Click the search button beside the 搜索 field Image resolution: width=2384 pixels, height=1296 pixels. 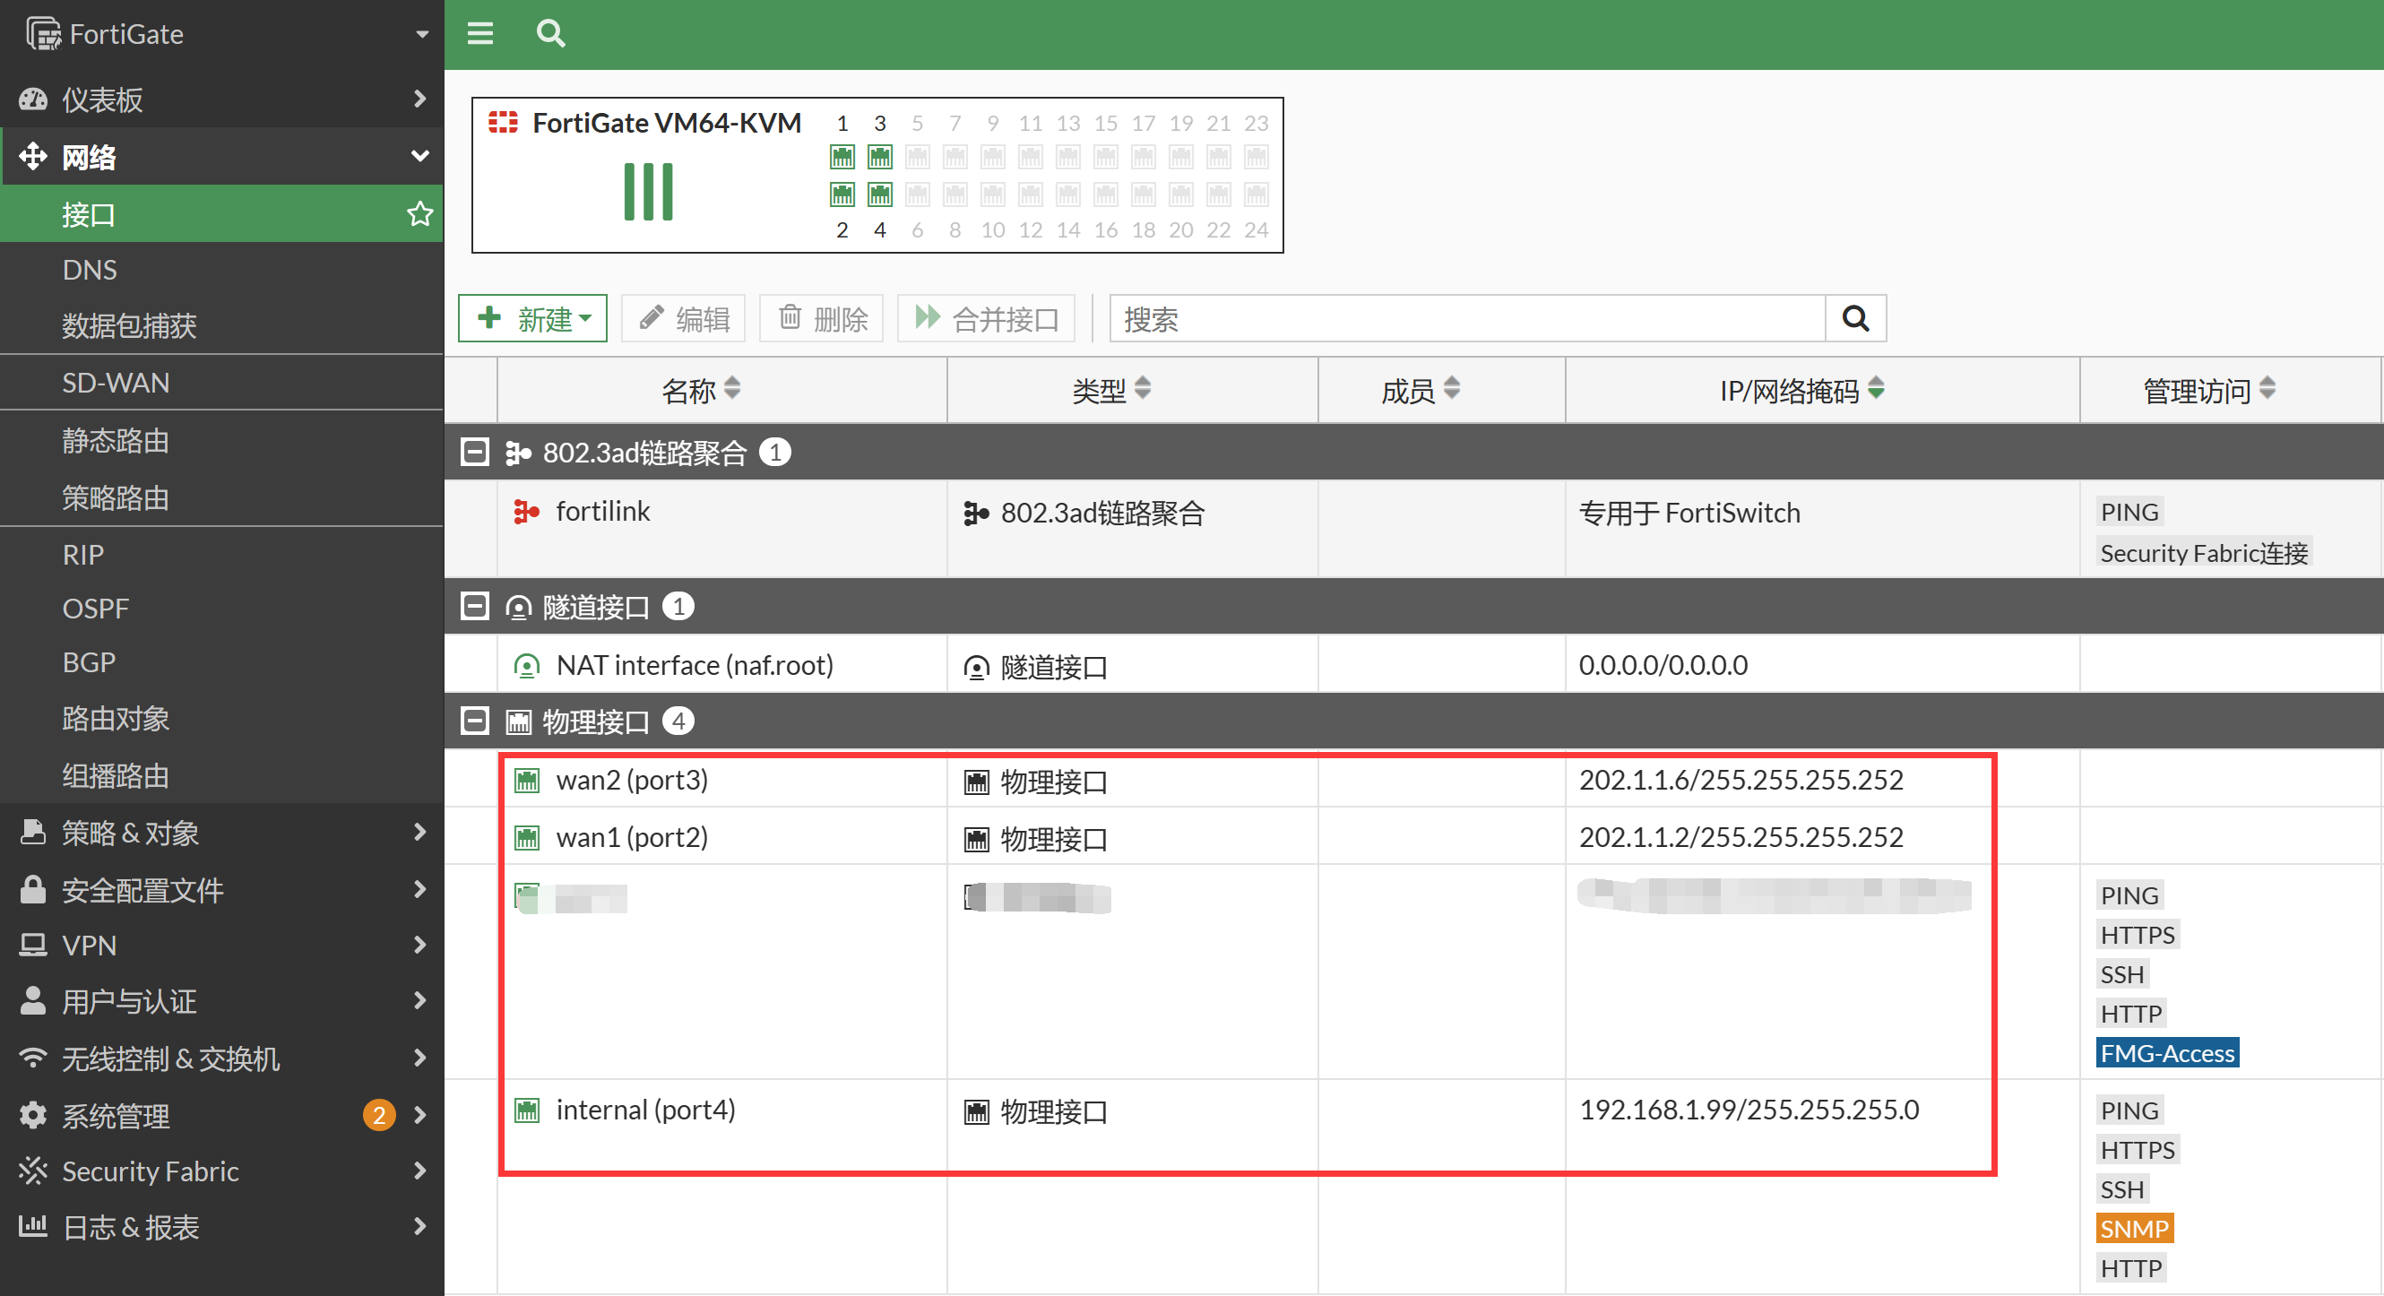pos(1854,318)
